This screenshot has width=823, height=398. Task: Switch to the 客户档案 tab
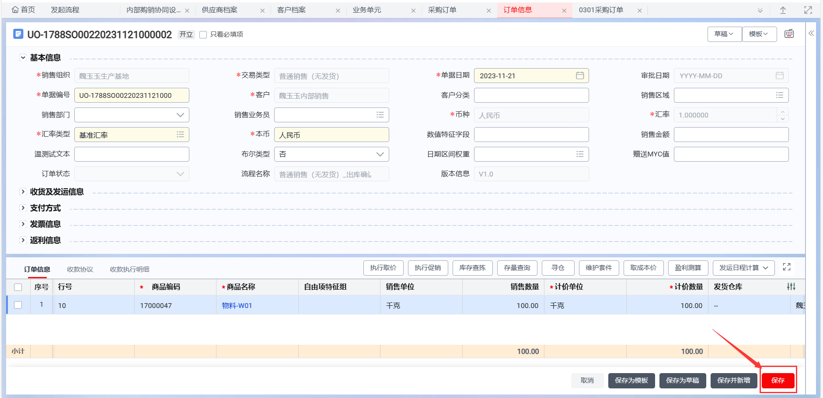click(292, 10)
